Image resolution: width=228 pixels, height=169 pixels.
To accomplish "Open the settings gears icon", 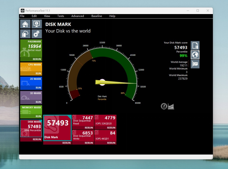I will tap(37, 34).
